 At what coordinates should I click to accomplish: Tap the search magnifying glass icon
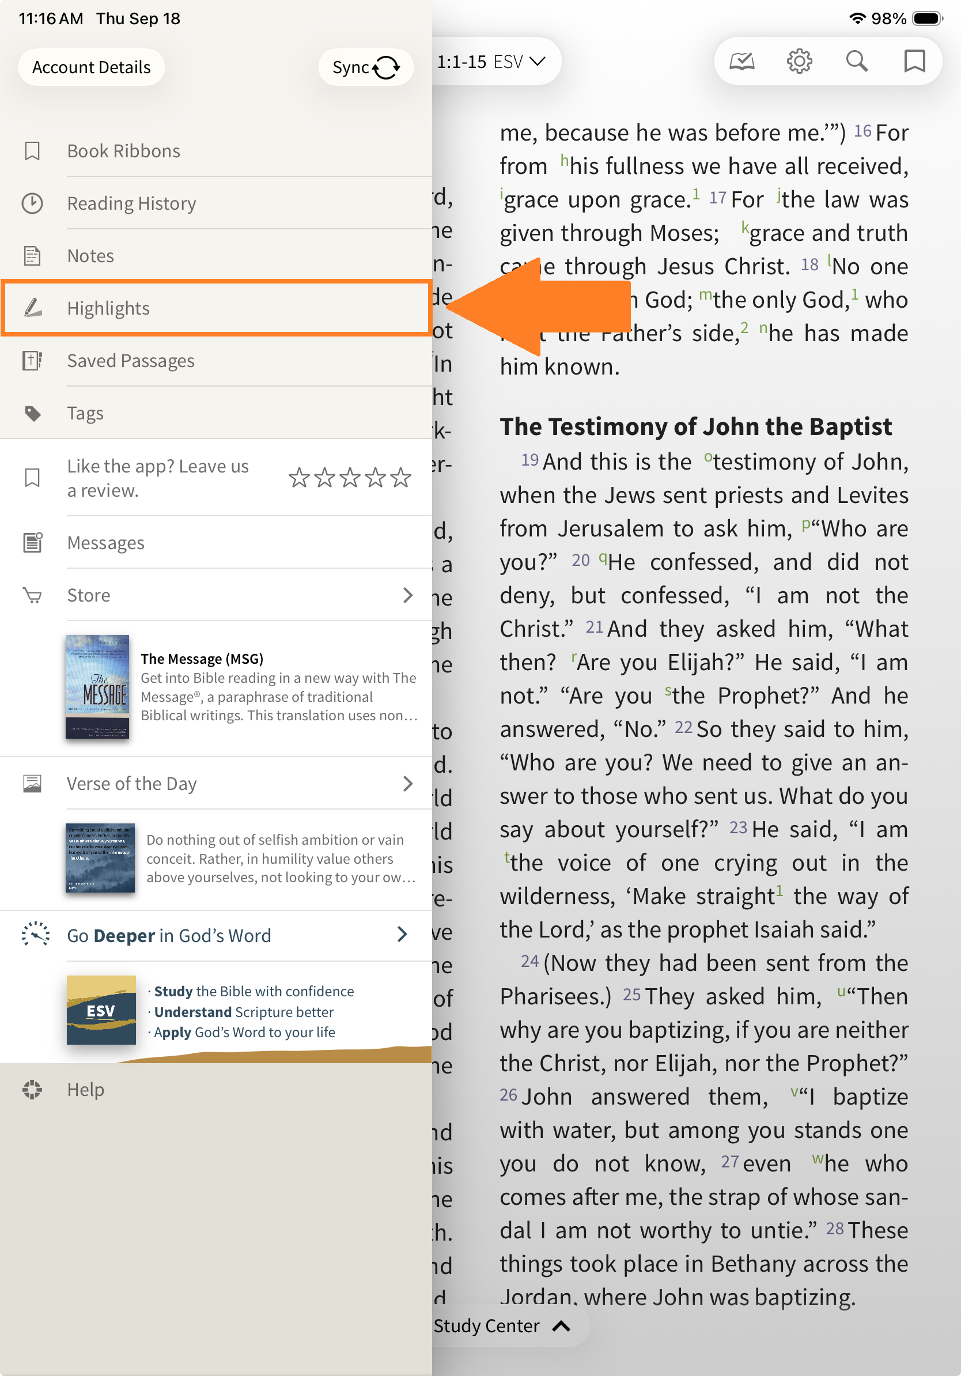coord(856,61)
